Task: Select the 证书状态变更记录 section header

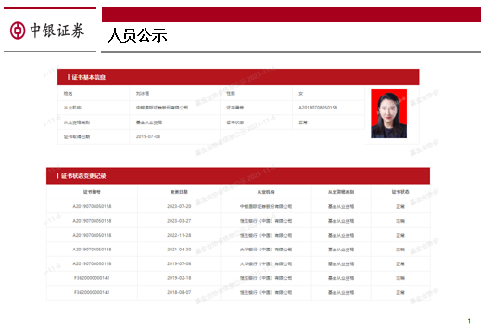Action: [x=238, y=176]
